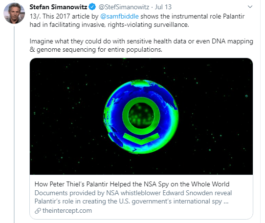Viewport: 265px width, 223px height.
Task: Open Stefan Simanowitz's profile avatar
Action: coord(14,13)
